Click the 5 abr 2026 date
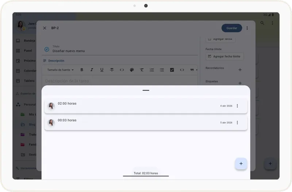This screenshot has width=292, height=192. click(x=226, y=123)
